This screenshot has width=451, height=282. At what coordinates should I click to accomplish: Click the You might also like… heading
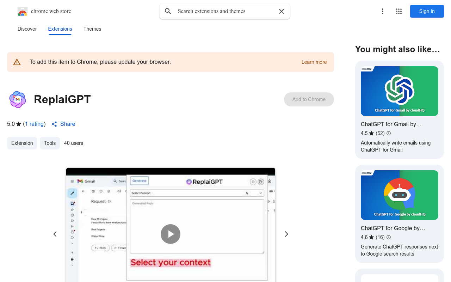(x=397, y=49)
